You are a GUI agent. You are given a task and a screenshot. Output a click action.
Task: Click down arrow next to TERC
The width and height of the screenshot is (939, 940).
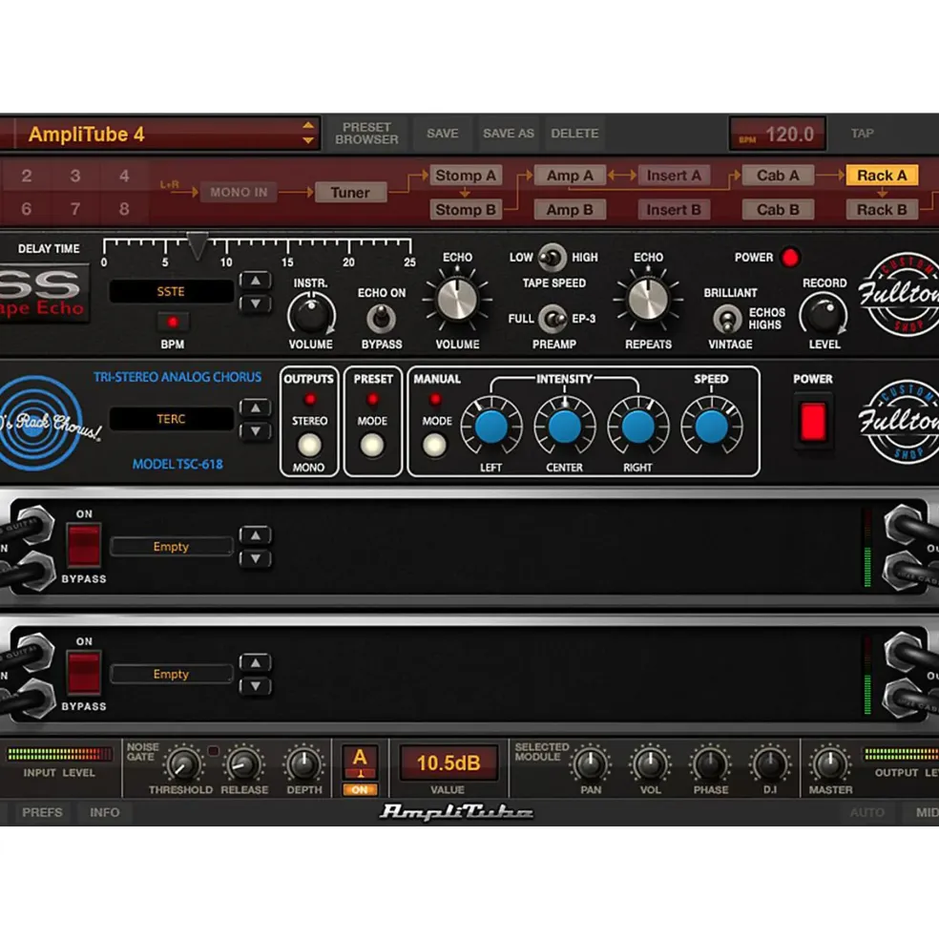point(256,431)
